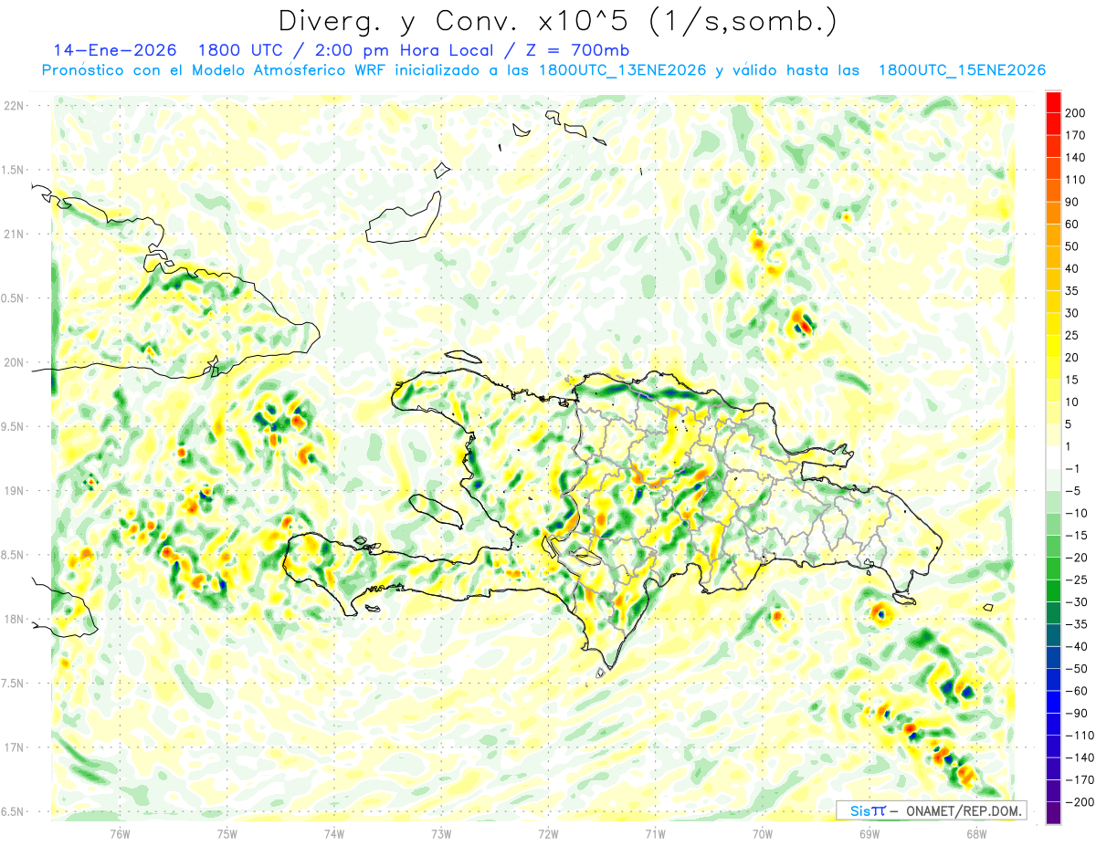Click the '19N' latitude label
The height and width of the screenshot is (846, 1096).
tap(15, 491)
